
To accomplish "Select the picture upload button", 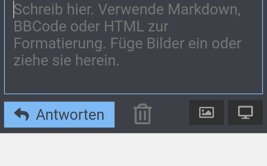I will 207,112.
